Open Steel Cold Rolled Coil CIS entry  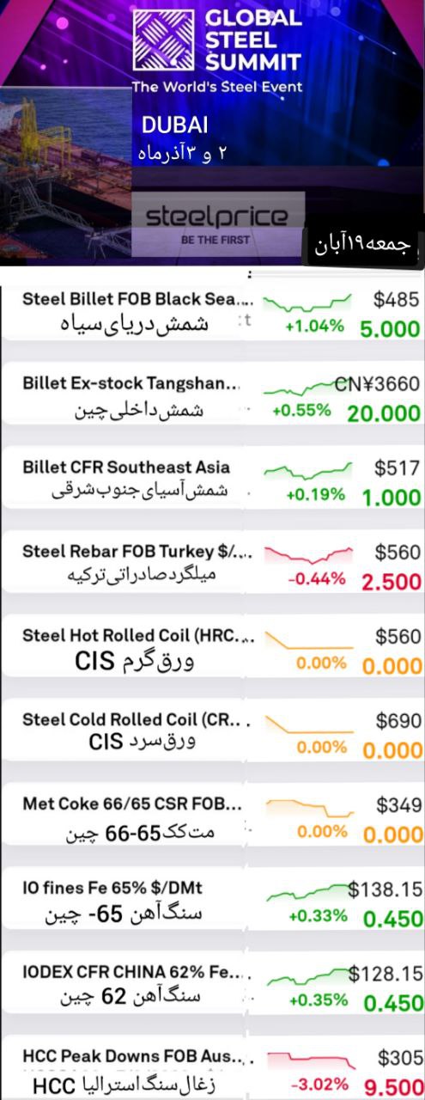[x=212, y=732]
